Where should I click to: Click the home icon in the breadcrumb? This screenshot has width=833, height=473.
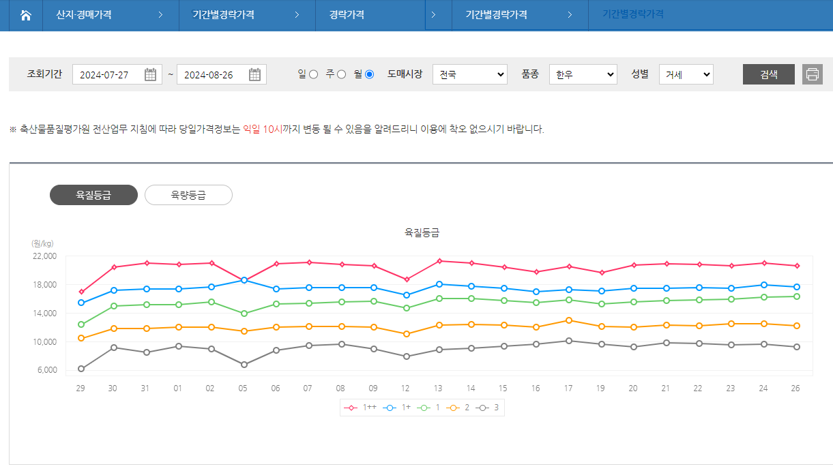point(26,15)
